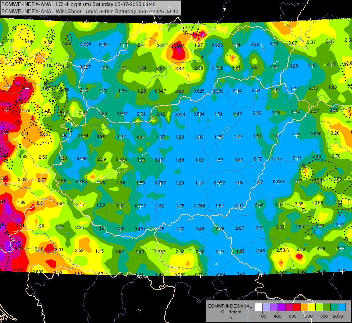The height and width of the screenshot is (323, 352).
Task: Click the unit label m in legend
Action: [x=230, y=318]
